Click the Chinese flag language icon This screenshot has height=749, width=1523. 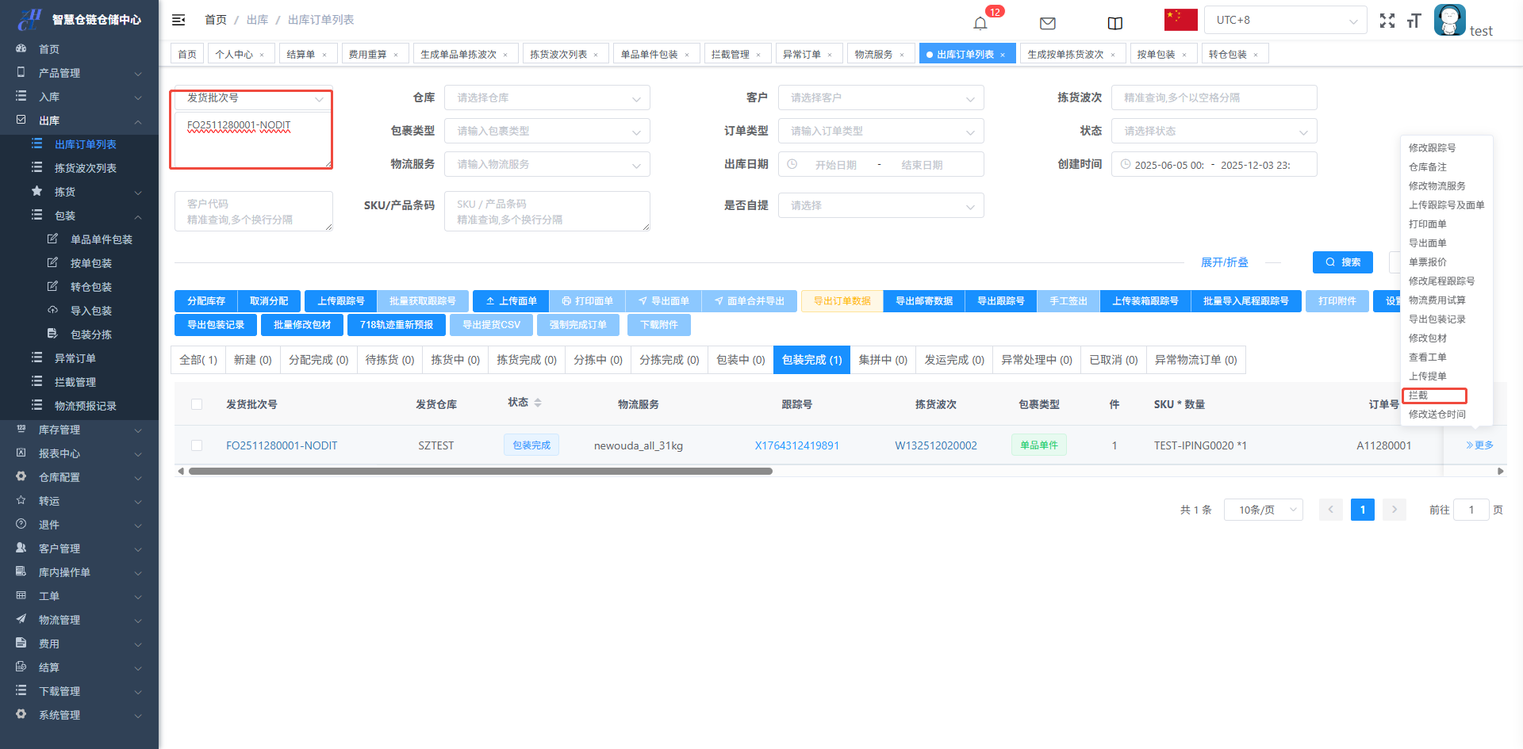[1180, 20]
